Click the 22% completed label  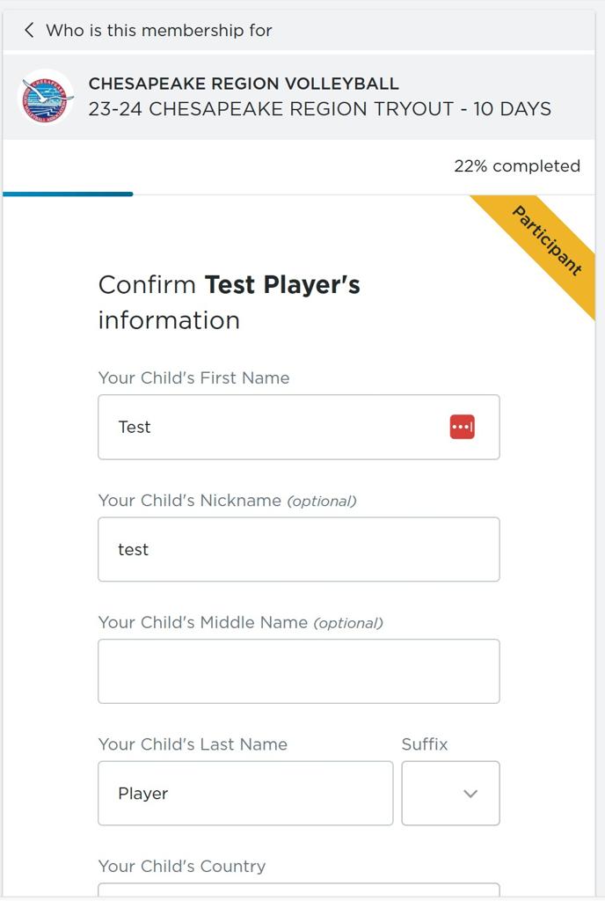[x=517, y=165]
